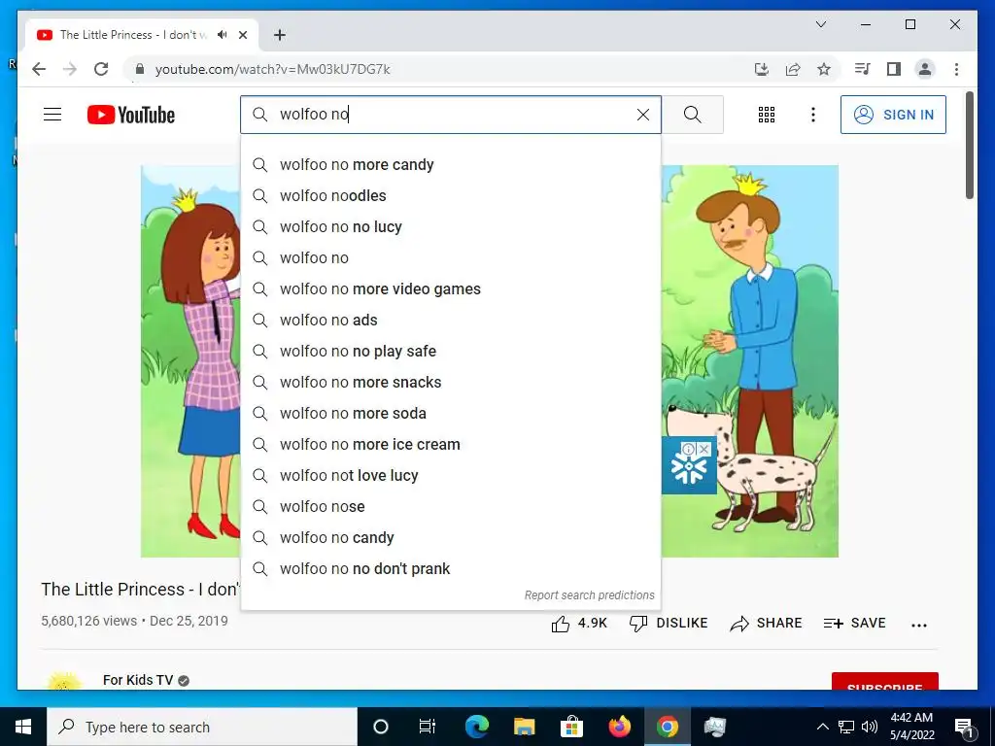Open Chrome tab search chevron
The image size is (995, 746).
pyautogui.click(x=820, y=24)
